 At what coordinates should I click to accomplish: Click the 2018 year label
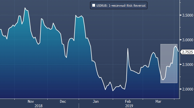(39, 106)
